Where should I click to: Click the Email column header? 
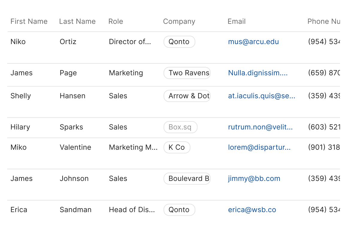236,21
